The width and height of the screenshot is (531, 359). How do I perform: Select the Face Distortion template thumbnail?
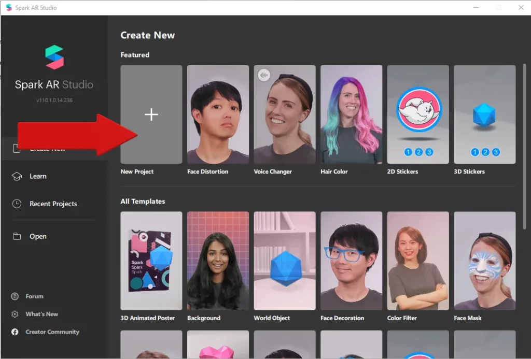click(218, 114)
